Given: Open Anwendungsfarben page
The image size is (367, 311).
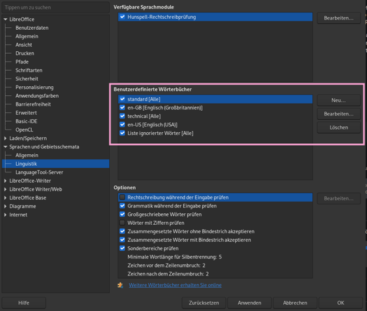Looking at the screenshot, I should coord(37,96).
